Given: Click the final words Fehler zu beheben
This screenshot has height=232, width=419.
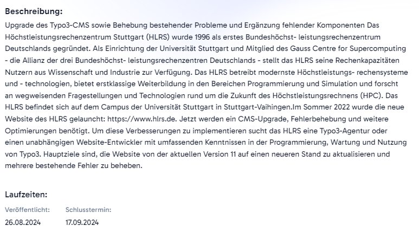Looking at the screenshot, I should coord(110,166).
